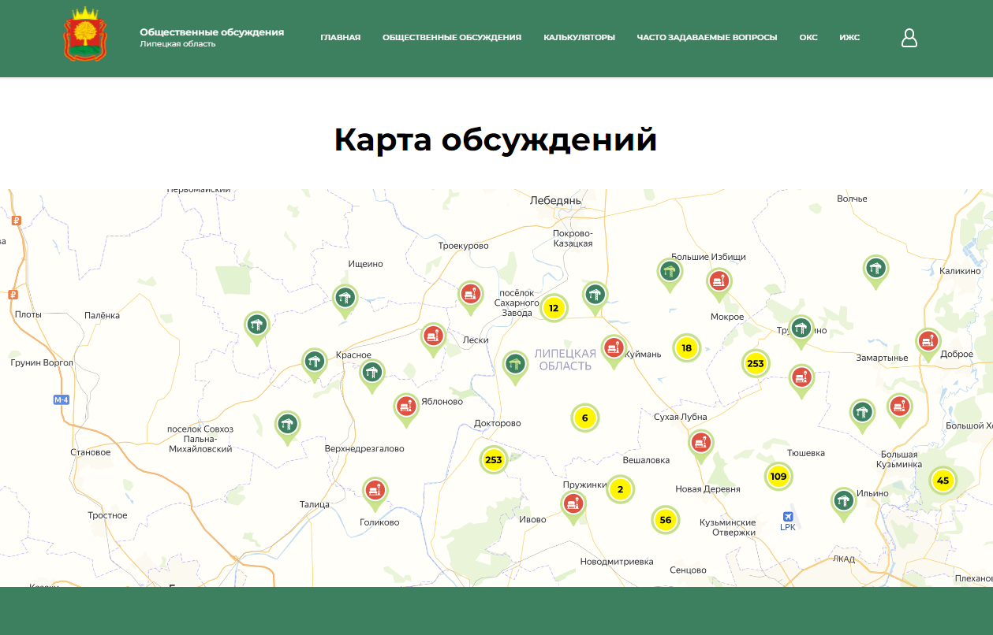Open red marker below Пружинки
Viewport: 993px width, 635px height.
click(573, 508)
